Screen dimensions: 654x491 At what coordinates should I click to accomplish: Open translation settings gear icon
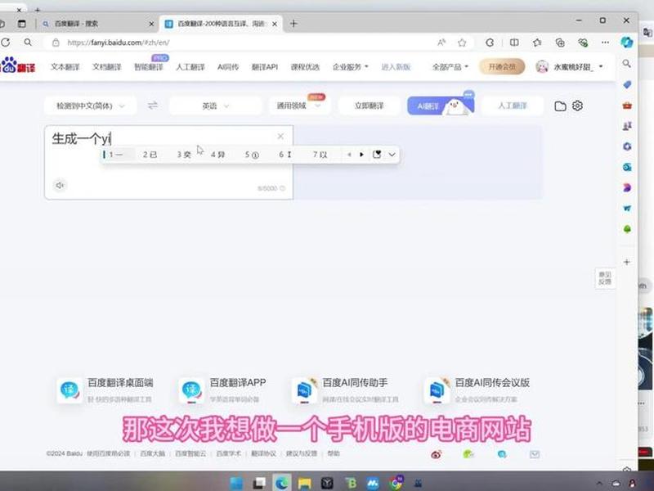(577, 106)
